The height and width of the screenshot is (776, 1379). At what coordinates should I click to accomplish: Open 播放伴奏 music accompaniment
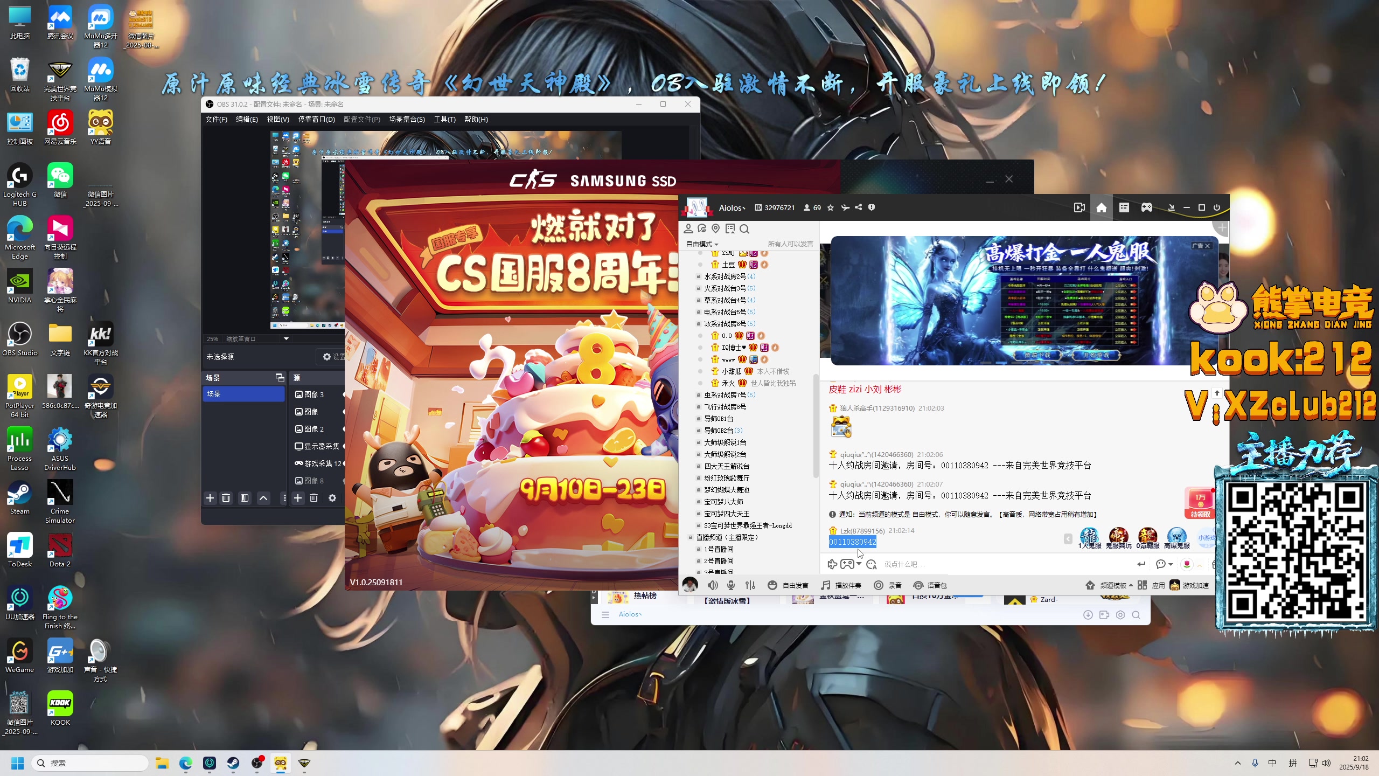[x=841, y=585]
